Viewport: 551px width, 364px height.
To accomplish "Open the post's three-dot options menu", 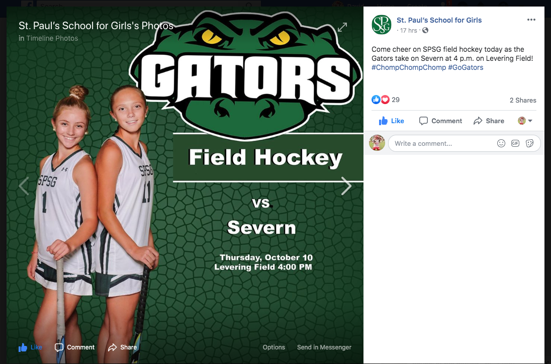I will (531, 20).
